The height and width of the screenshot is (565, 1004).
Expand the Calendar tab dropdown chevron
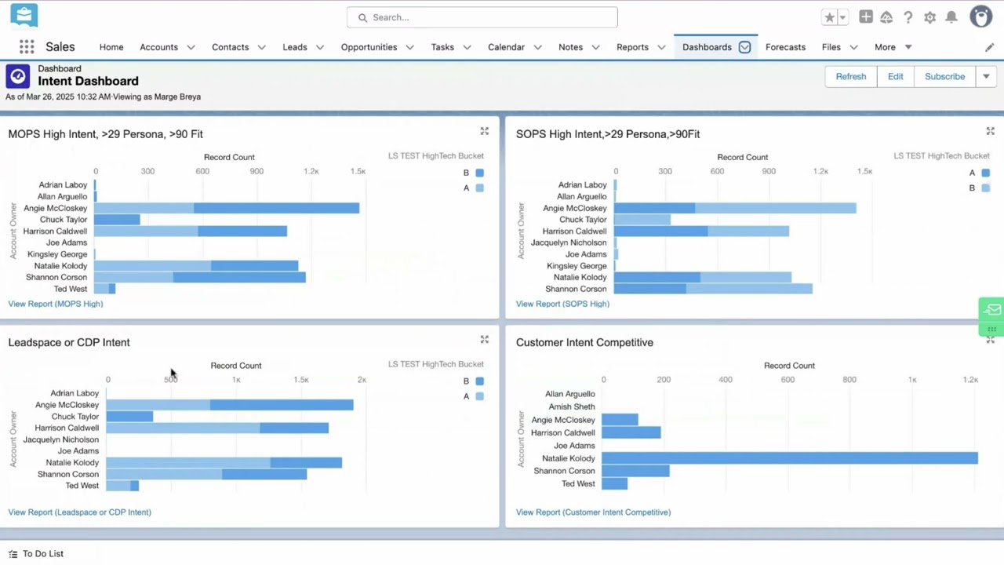point(538,47)
